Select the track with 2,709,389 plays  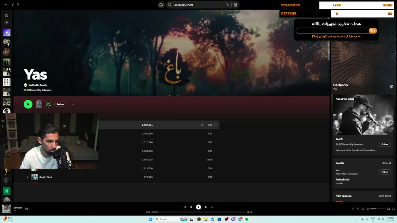tap(159, 134)
